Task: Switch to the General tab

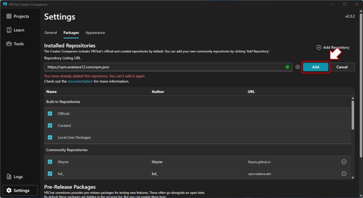Action: click(x=51, y=33)
